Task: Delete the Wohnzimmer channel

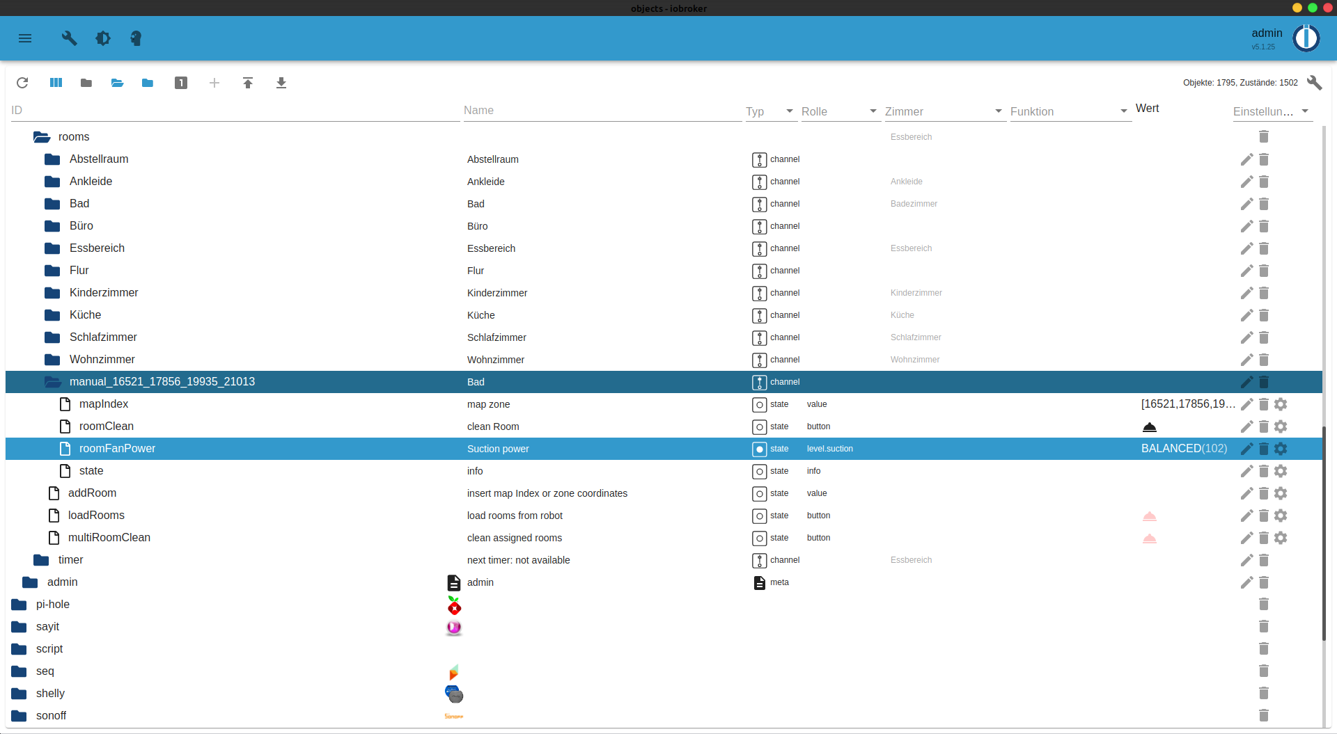Action: pyautogui.click(x=1264, y=360)
